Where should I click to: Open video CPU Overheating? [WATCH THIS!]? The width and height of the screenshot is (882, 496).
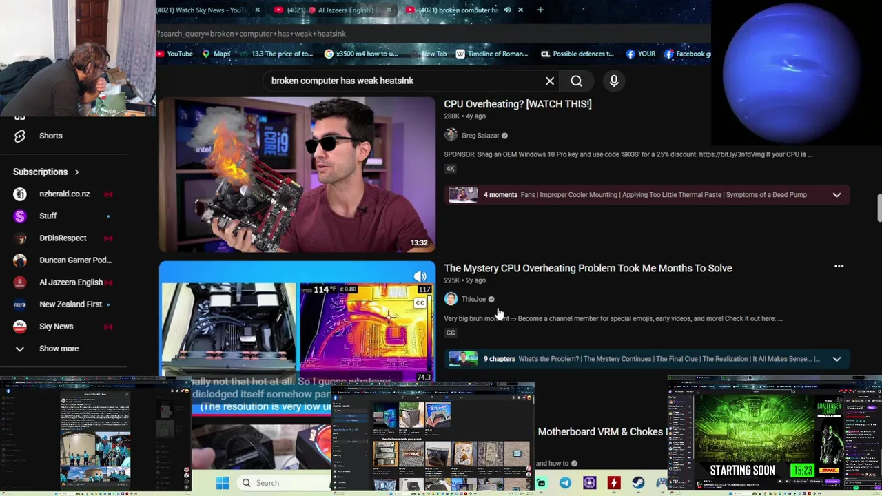coord(517,104)
